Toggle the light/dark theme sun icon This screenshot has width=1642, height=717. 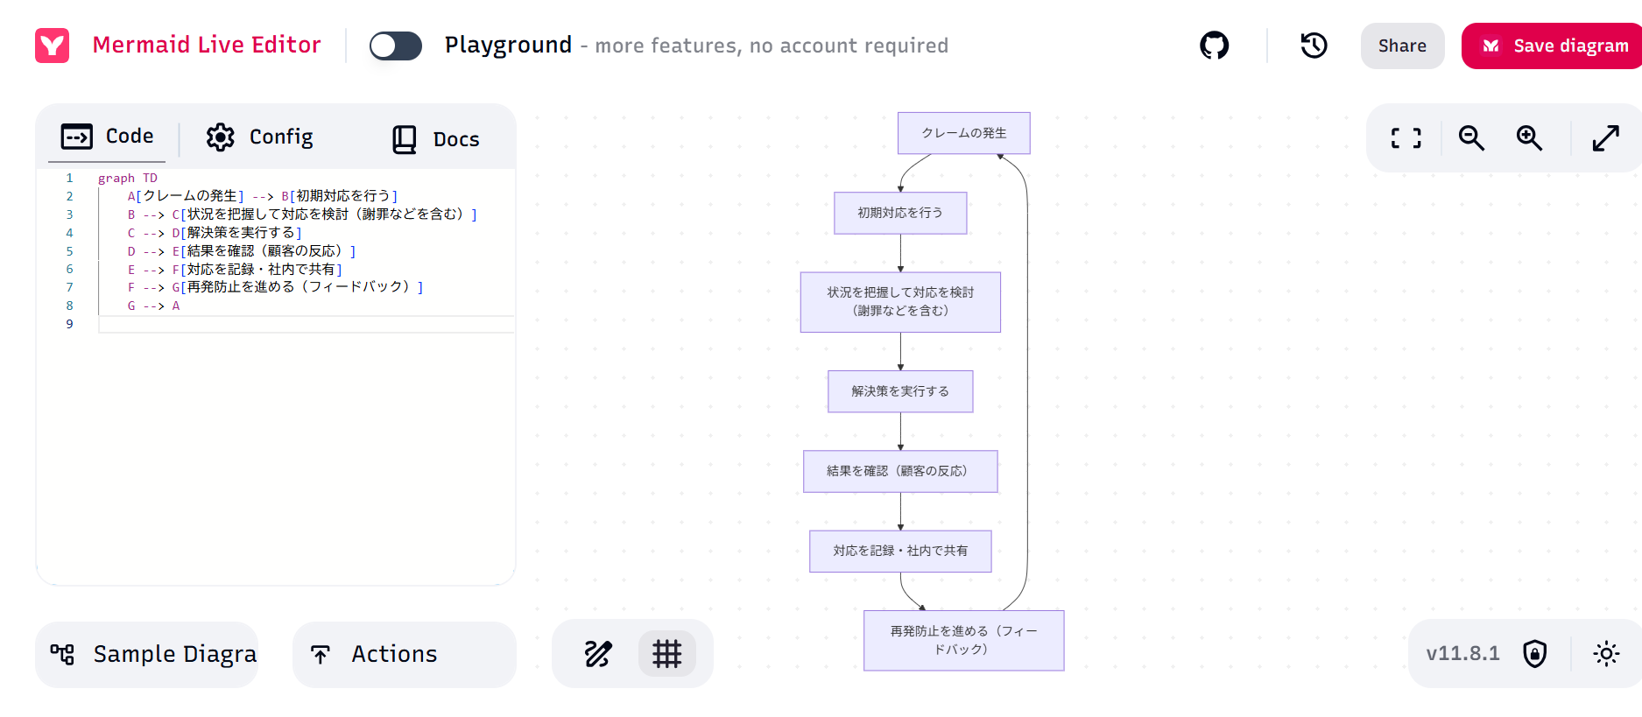[1606, 654]
